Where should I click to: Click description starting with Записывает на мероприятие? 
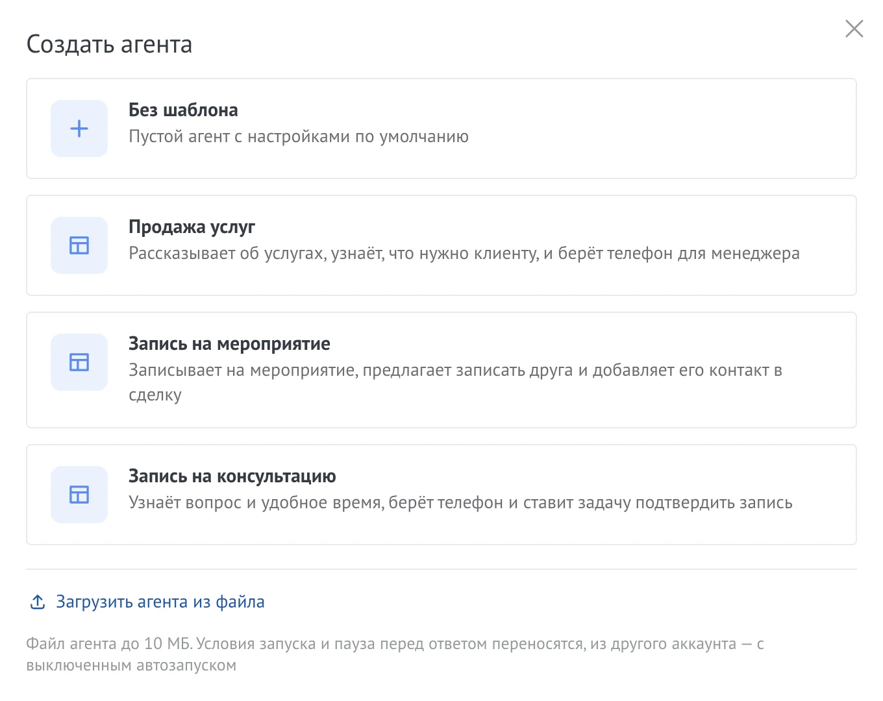pyautogui.click(x=455, y=382)
